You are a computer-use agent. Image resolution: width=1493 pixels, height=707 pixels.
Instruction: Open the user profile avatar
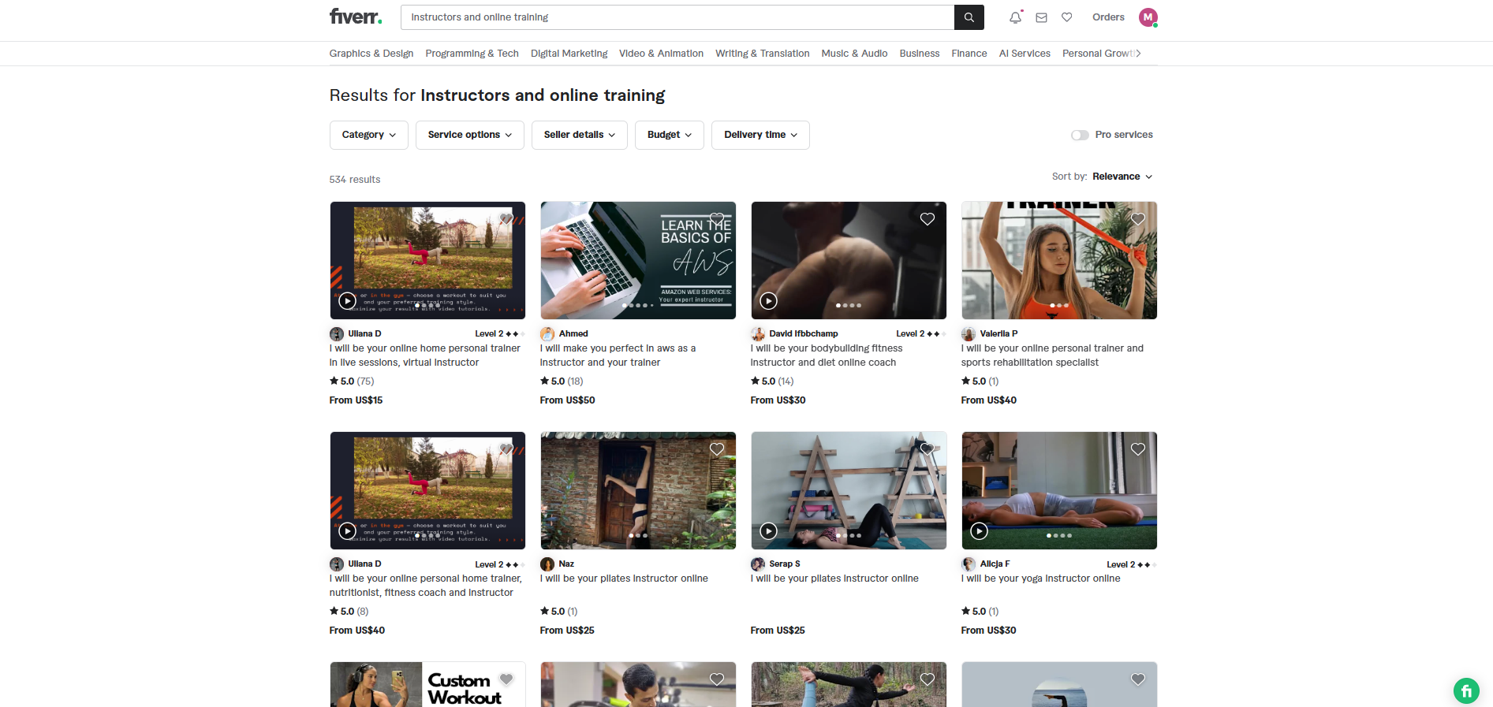(1148, 17)
